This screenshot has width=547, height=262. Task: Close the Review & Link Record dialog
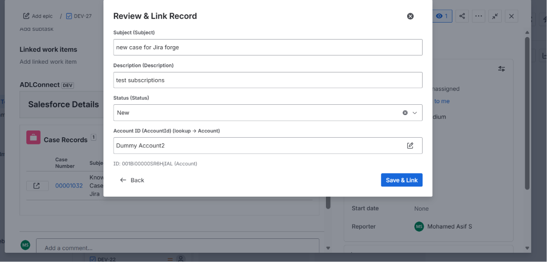410,16
